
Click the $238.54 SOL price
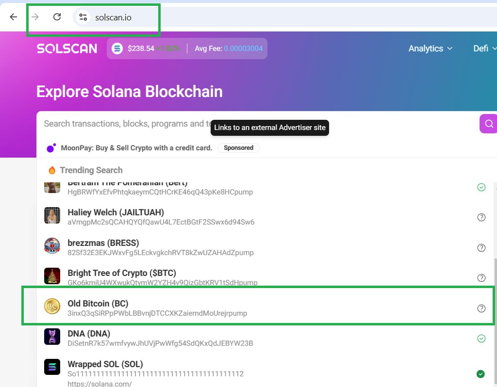click(141, 48)
